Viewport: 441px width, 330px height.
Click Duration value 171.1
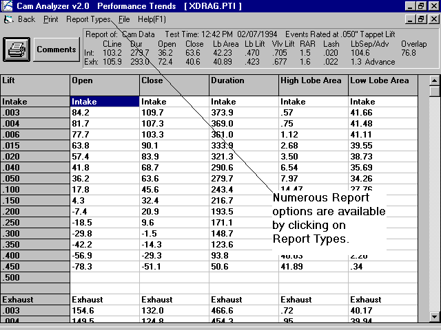tap(244, 223)
